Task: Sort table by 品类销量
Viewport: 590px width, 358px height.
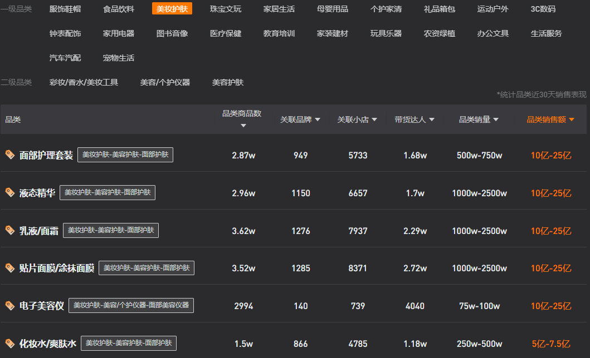Action: (479, 120)
